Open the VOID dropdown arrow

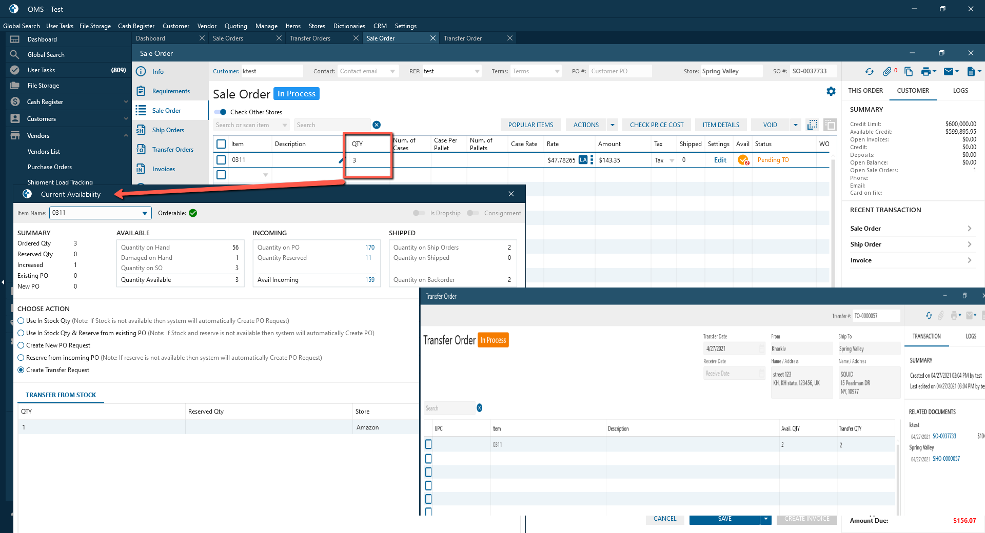(x=795, y=125)
